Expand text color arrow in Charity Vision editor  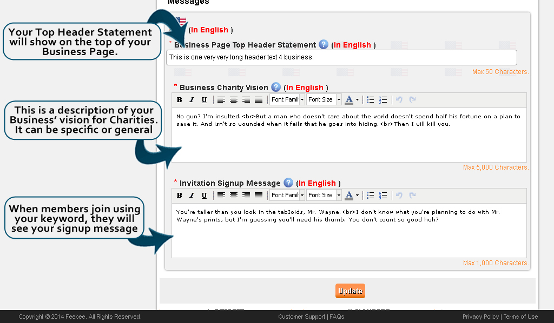[x=357, y=100]
